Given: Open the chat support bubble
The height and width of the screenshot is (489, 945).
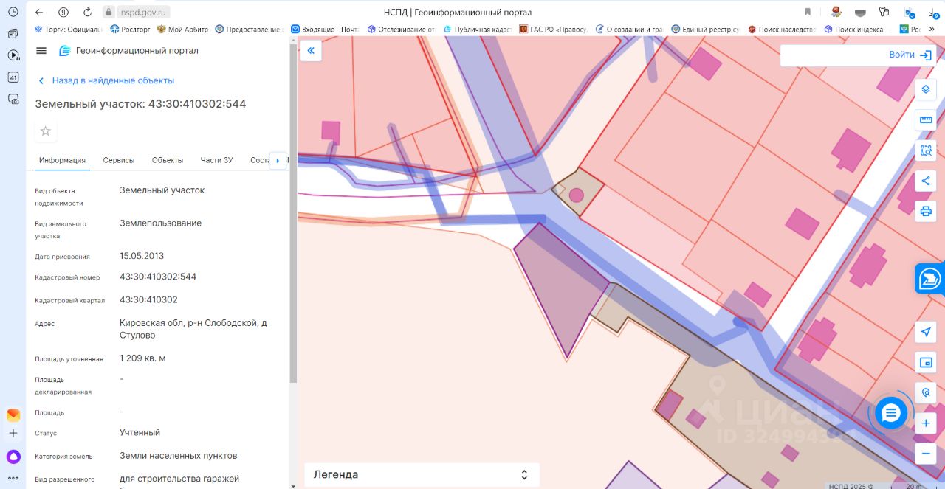Looking at the screenshot, I should [x=891, y=413].
